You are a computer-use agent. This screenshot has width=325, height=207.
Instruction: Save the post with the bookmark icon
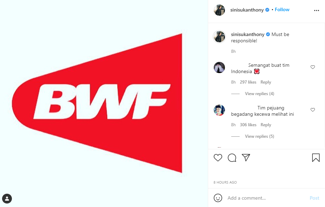316,157
